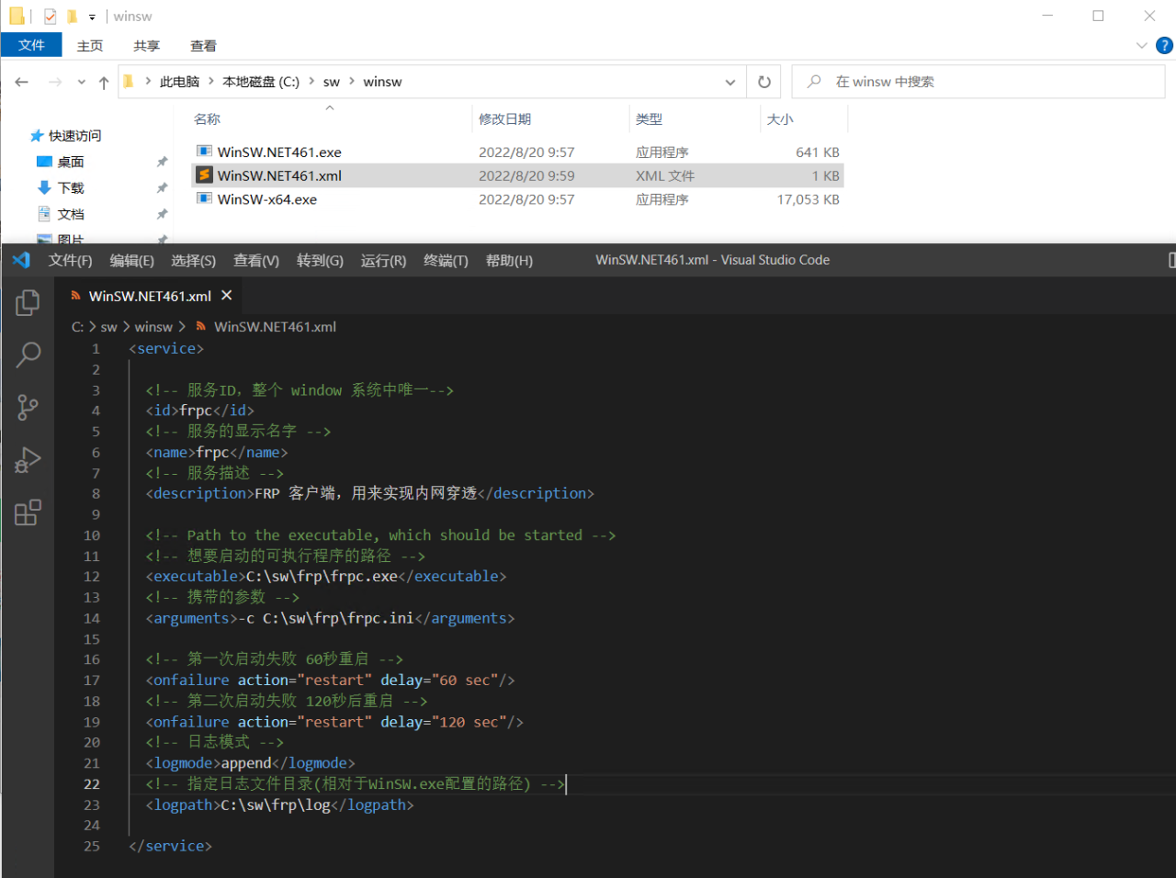Click the winsw breadcrumb in VS Code
This screenshot has height=878, width=1176.
click(x=153, y=327)
